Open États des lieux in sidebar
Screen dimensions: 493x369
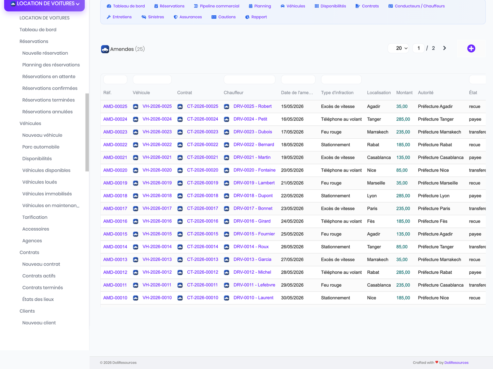(38, 299)
